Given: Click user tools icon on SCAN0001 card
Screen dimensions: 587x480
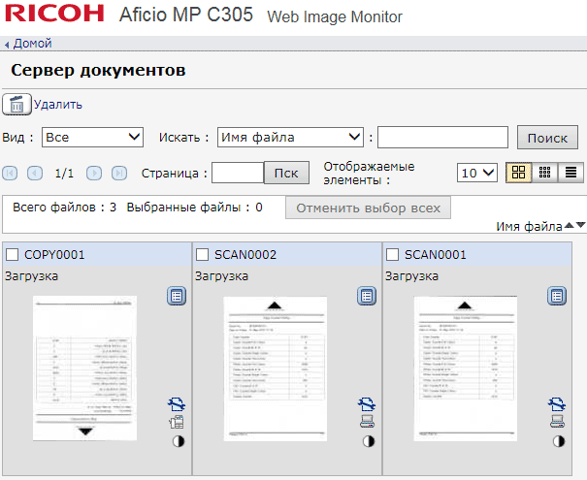Looking at the screenshot, I should pos(557,404).
